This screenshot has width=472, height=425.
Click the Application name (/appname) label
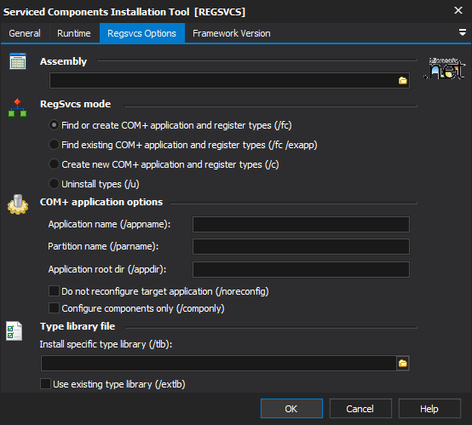109,224
